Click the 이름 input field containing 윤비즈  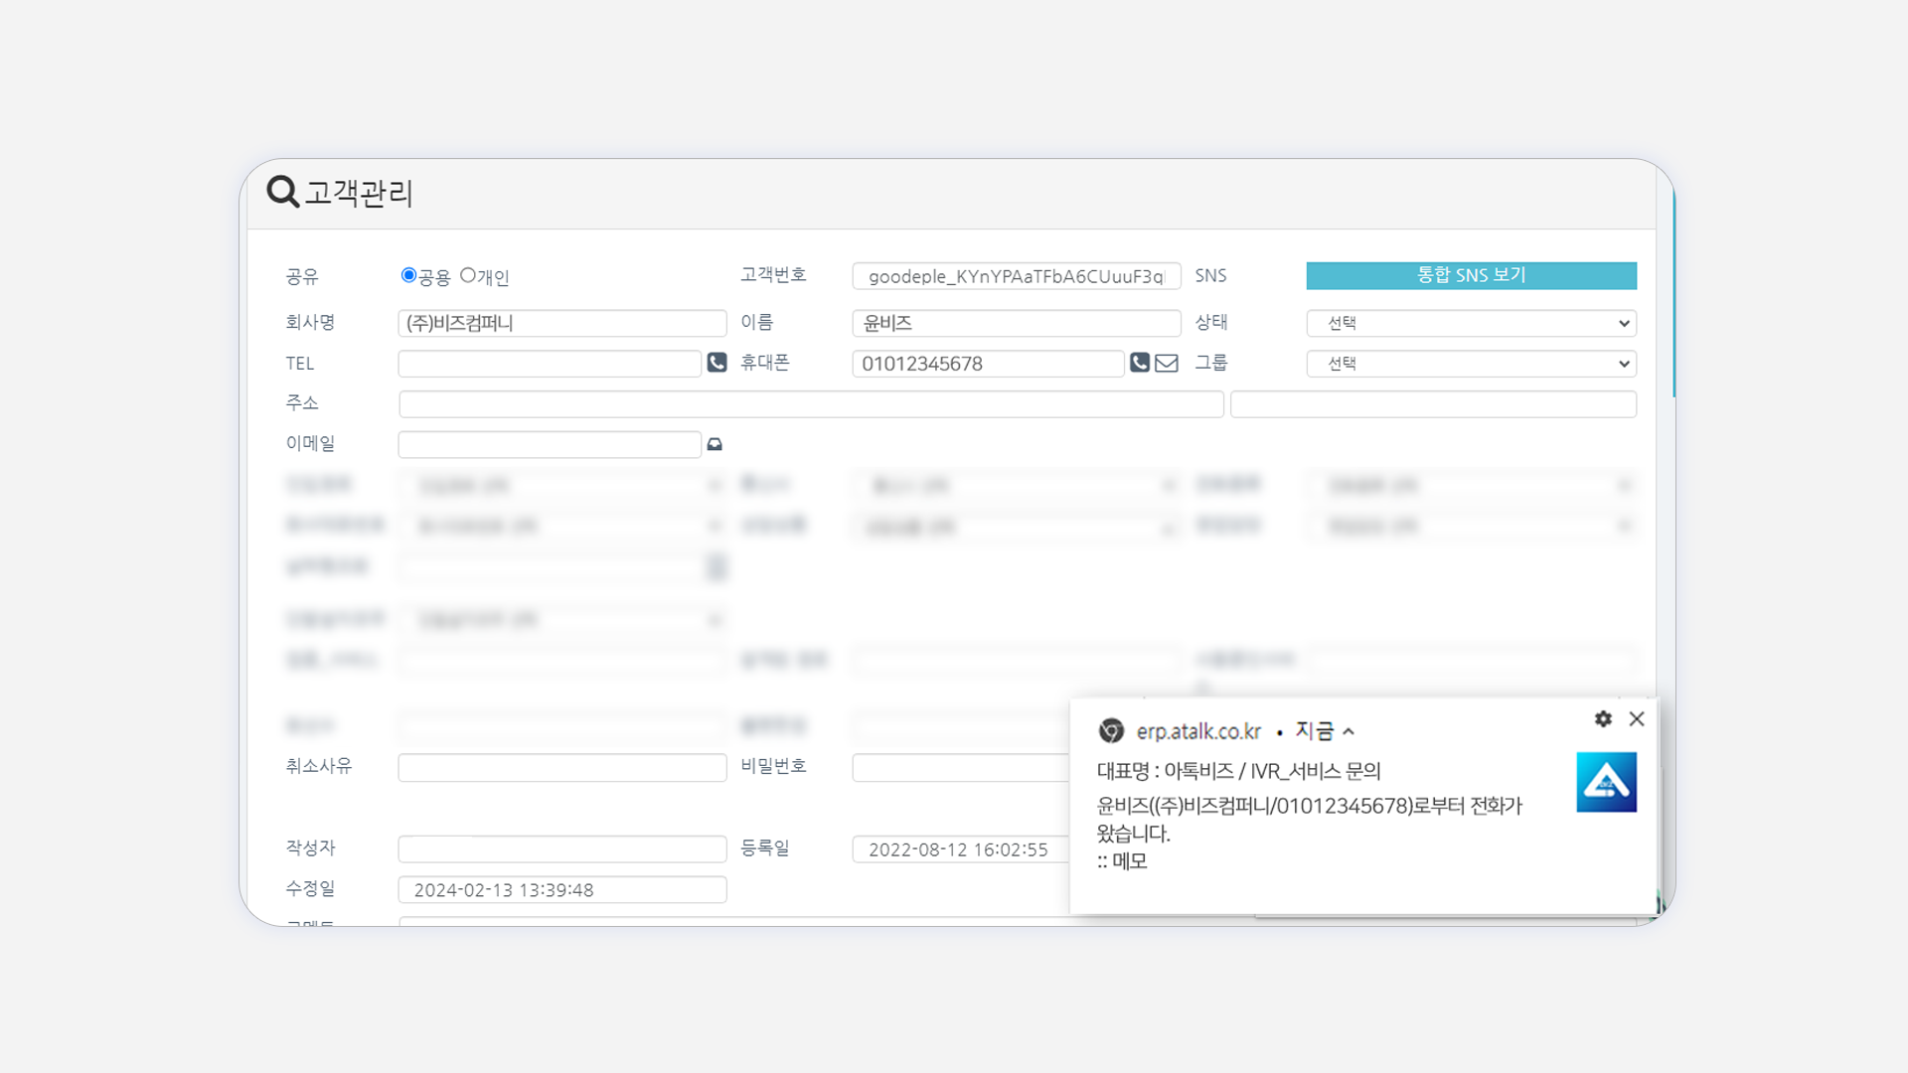(1016, 323)
